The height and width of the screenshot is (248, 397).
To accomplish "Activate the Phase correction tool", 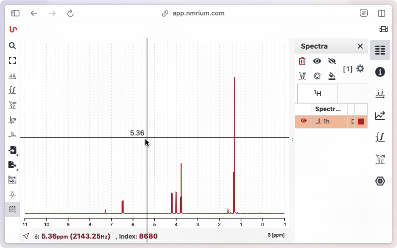I will [12, 120].
